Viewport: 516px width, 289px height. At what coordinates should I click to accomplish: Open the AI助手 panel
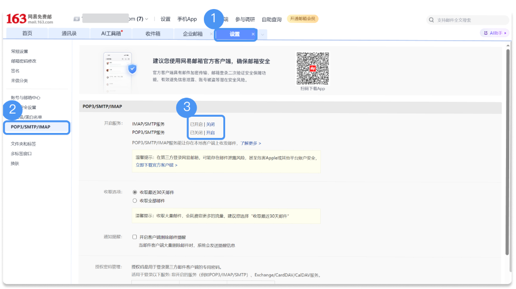point(496,33)
